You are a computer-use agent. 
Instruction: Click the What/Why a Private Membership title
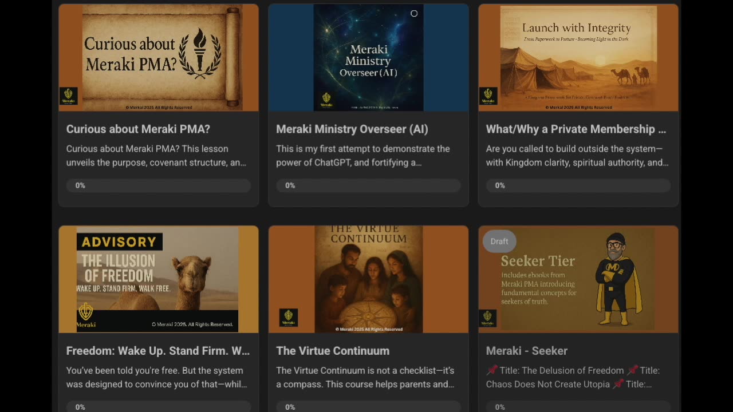click(576, 129)
